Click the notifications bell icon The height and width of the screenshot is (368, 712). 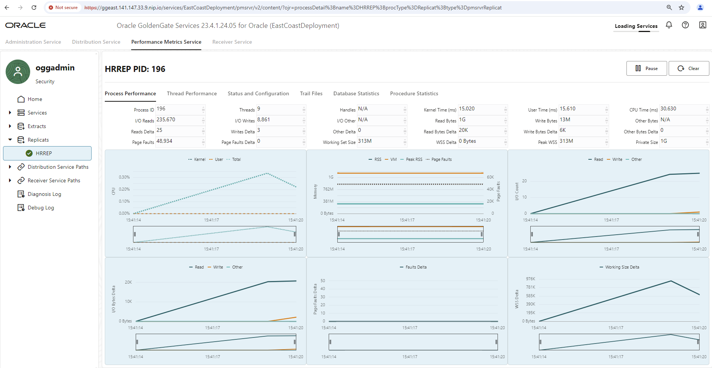coord(669,25)
